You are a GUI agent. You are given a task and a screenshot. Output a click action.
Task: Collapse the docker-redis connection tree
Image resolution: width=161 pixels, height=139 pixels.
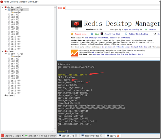tap(2, 7)
